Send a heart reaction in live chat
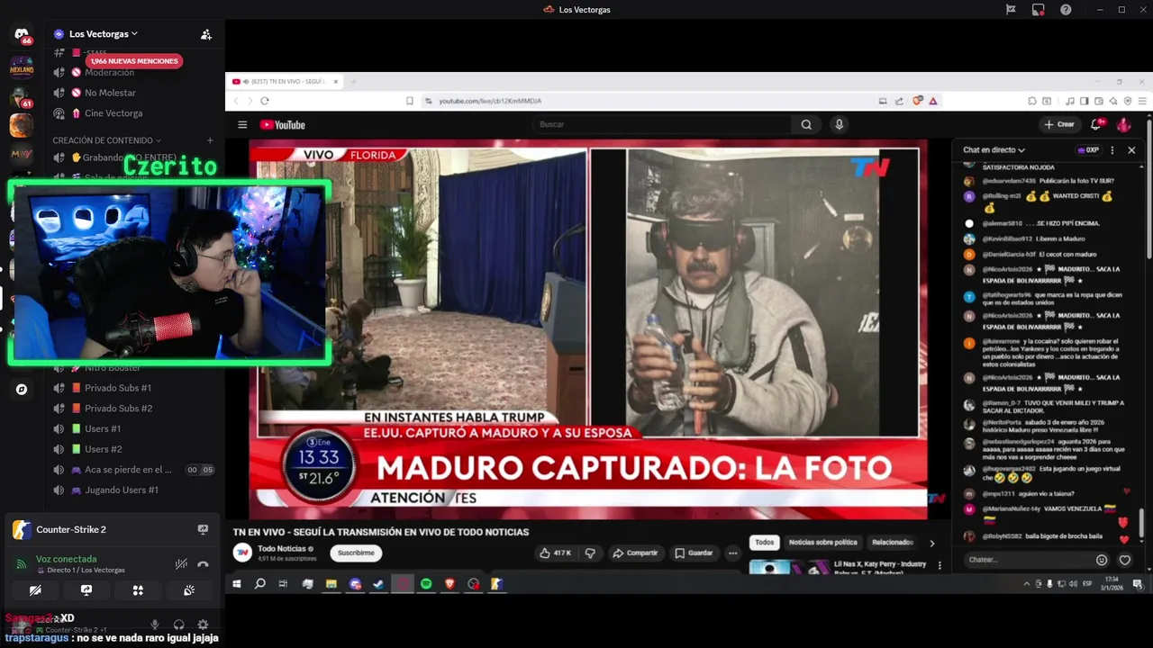This screenshot has height=648, width=1153. click(1124, 560)
